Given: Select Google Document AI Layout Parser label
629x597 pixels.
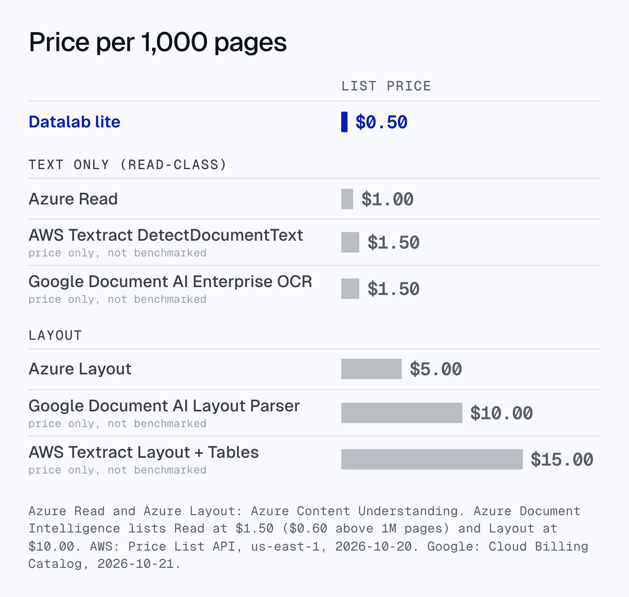Looking at the screenshot, I should (164, 406).
